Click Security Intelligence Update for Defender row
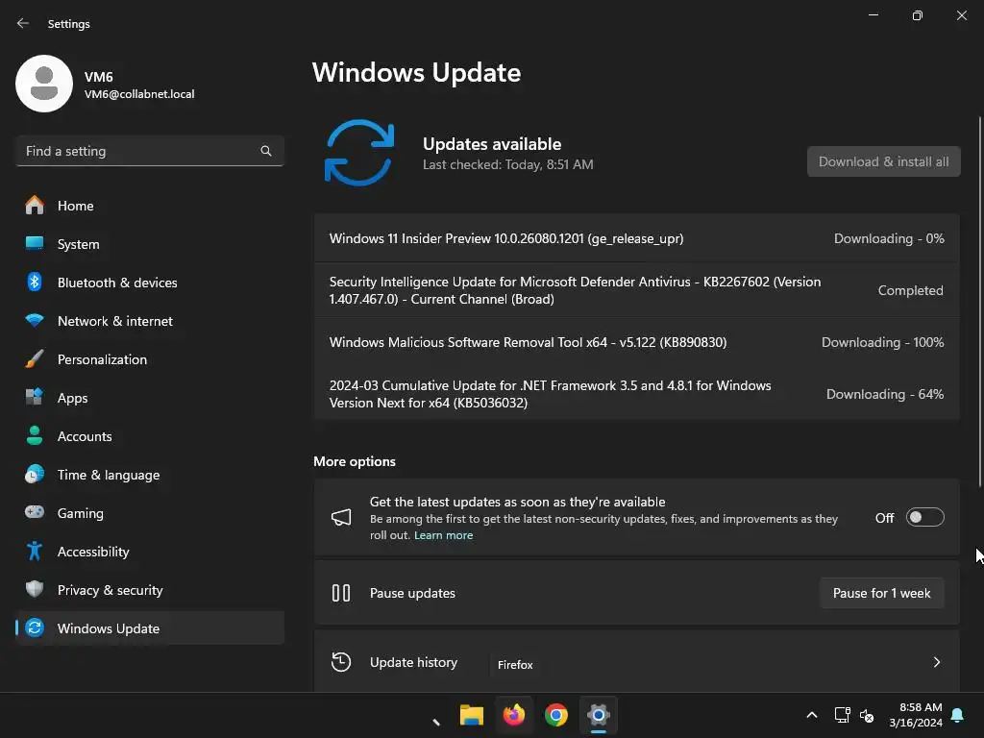984x738 pixels. click(636, 290)
